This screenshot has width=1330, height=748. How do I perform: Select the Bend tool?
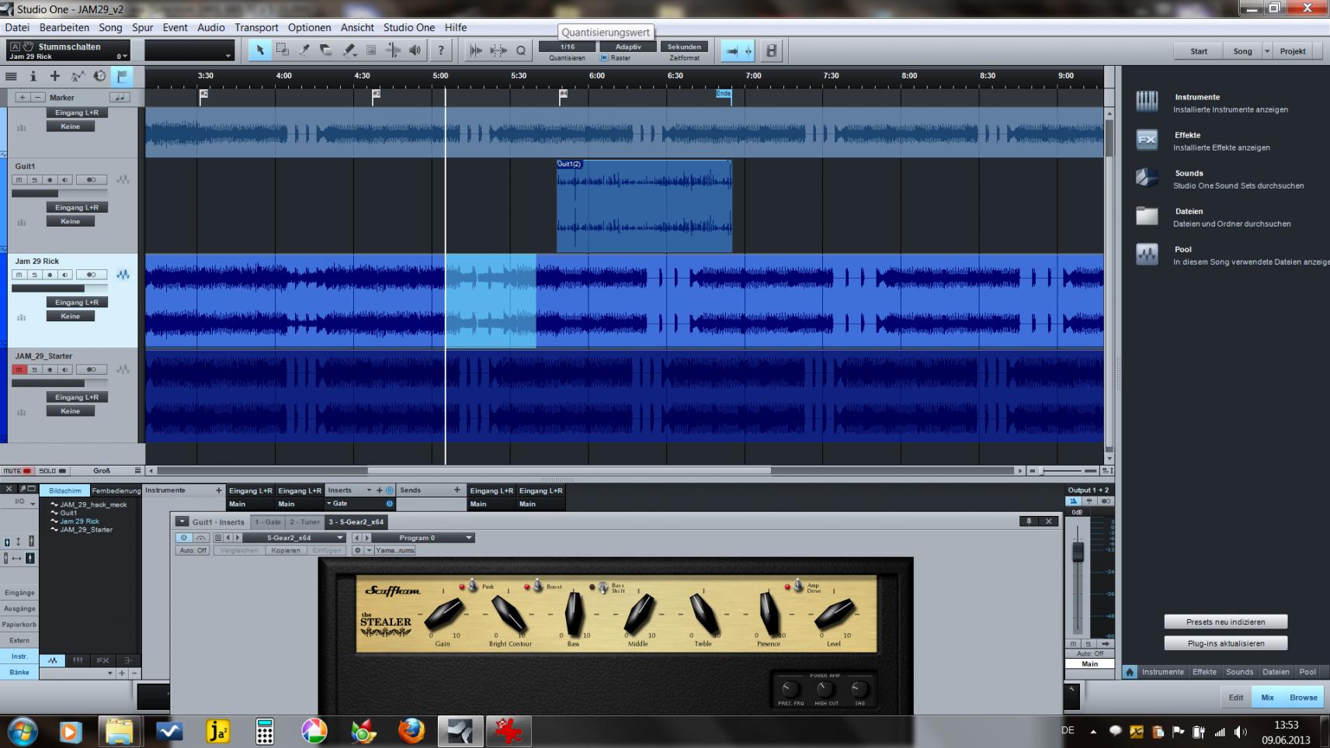394,50
